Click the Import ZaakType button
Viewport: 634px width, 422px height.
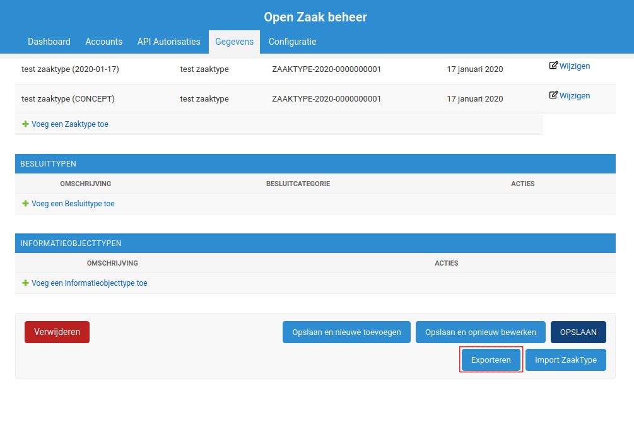tap(566, 360)
